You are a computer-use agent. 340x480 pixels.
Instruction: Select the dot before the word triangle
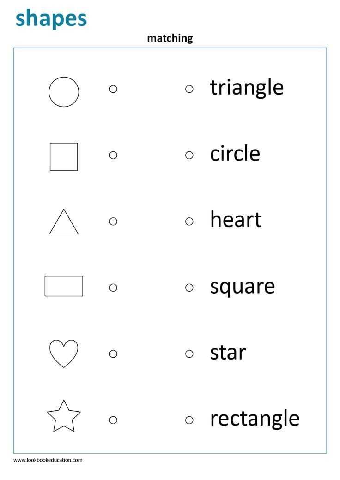tap(189, 89)
